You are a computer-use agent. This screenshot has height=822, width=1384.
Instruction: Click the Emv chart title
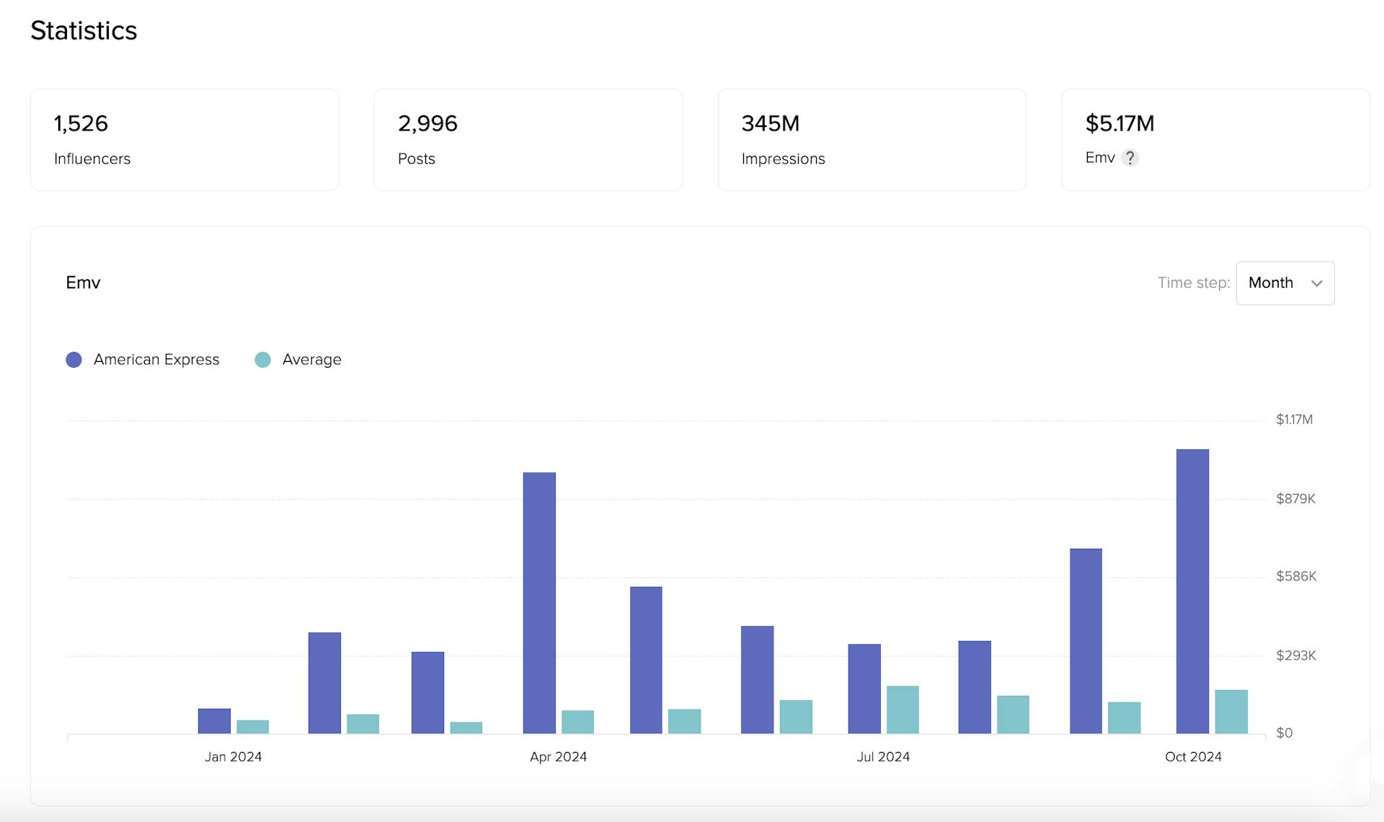click(84, 283)
